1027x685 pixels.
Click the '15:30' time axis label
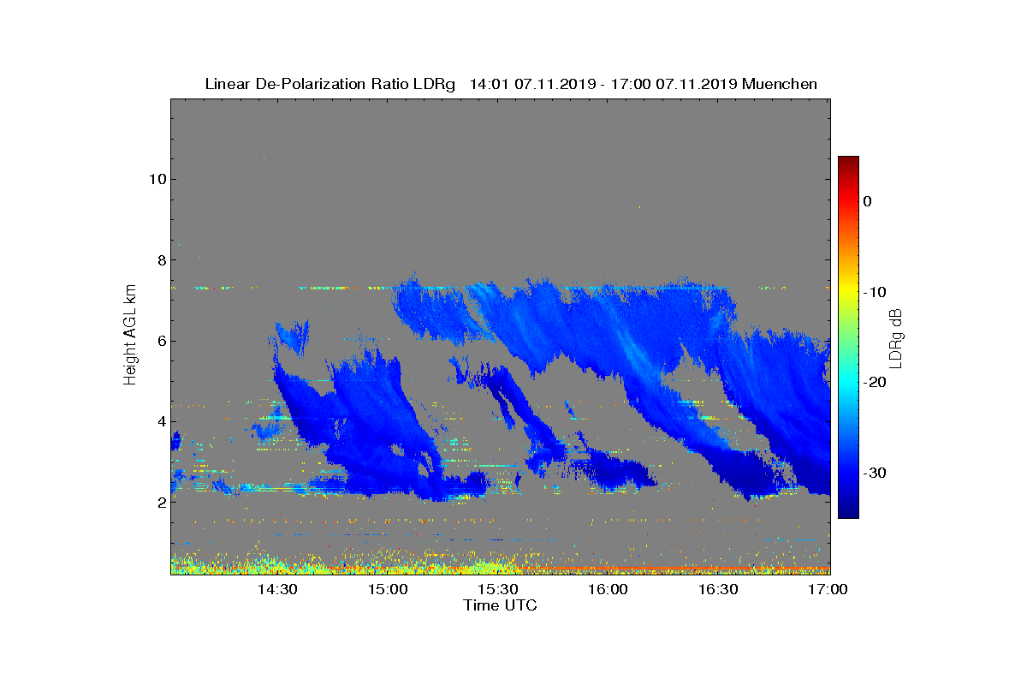[498, 589]
